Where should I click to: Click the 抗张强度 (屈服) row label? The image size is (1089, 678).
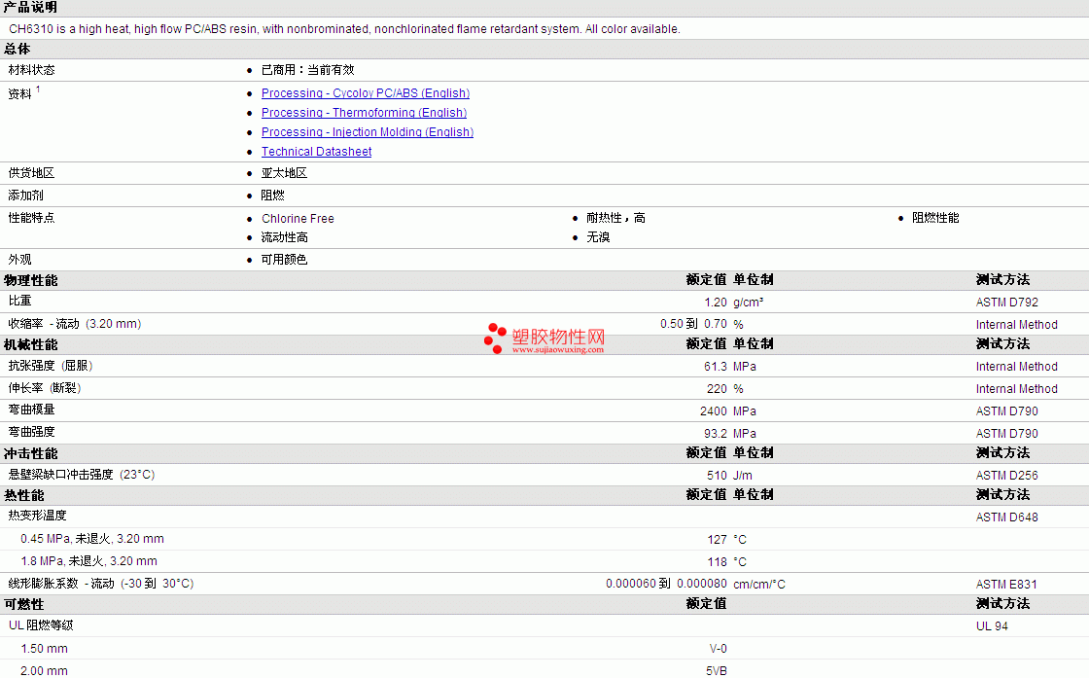[51, 366]
